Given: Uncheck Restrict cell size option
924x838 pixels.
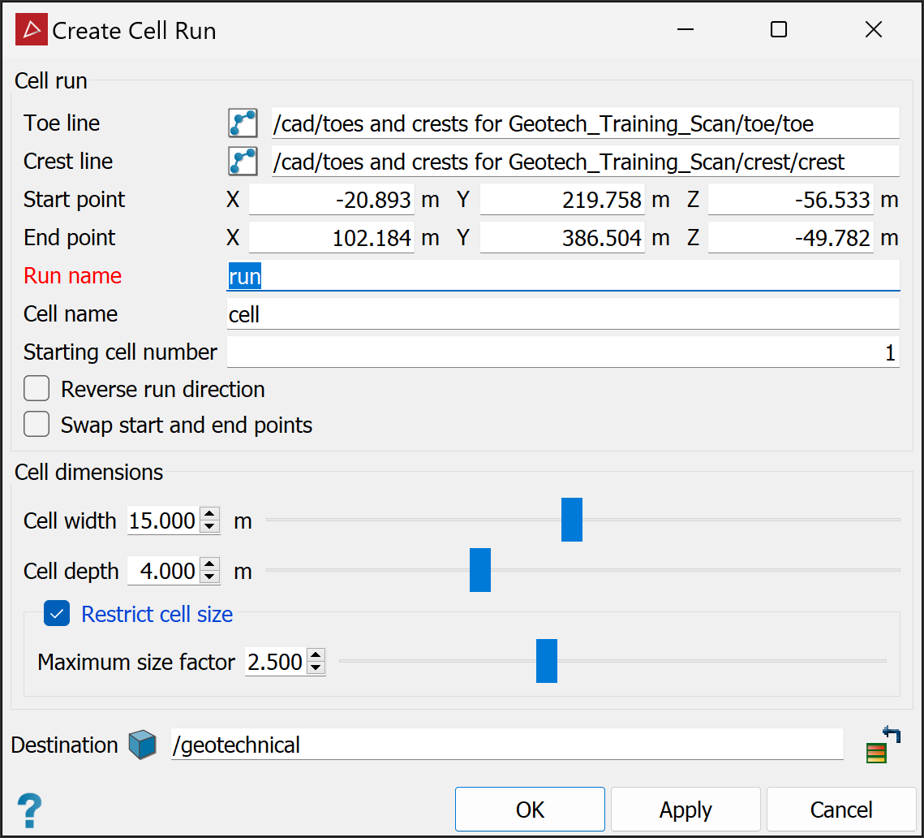Looking at the screenshot, I should point(57,614).
